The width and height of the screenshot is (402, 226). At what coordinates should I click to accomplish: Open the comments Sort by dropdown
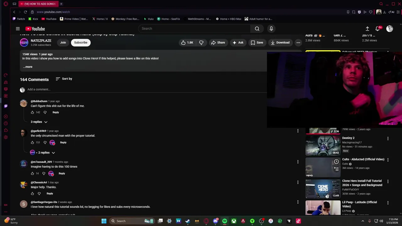(64, 79)
